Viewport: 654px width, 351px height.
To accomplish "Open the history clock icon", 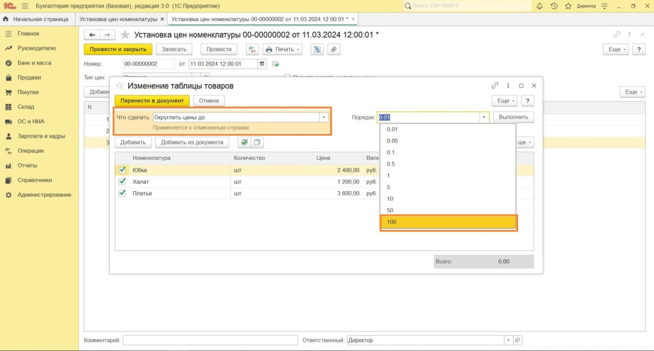I will (x=553, y=6).
